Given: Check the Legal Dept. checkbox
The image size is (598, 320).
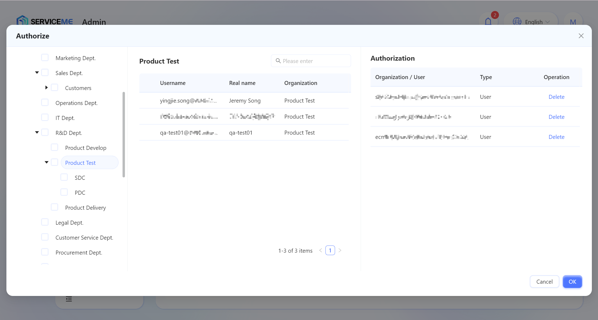Looking at the screenshot, I should coord(45,222).
